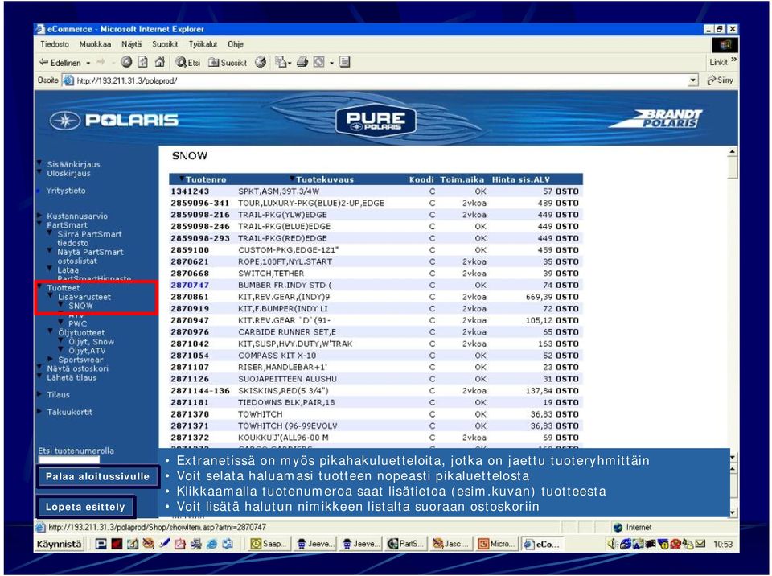The width and height of the screenshot is (772, 576).
Task: Open the Näytä menu
Action: click(131, 44)
